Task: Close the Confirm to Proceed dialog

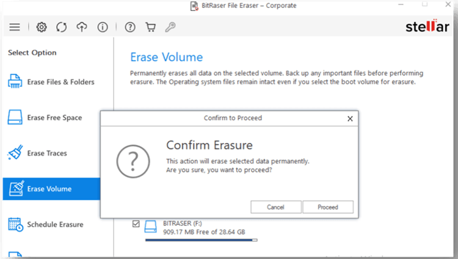Action: tap(349, 119)
